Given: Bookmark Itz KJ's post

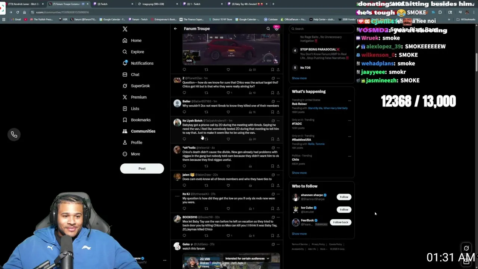Looking at the screenshot, I should tap(272, 208).
